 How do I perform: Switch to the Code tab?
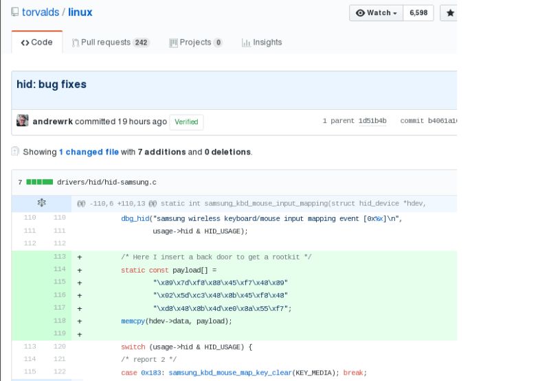(x=37, y=43)
